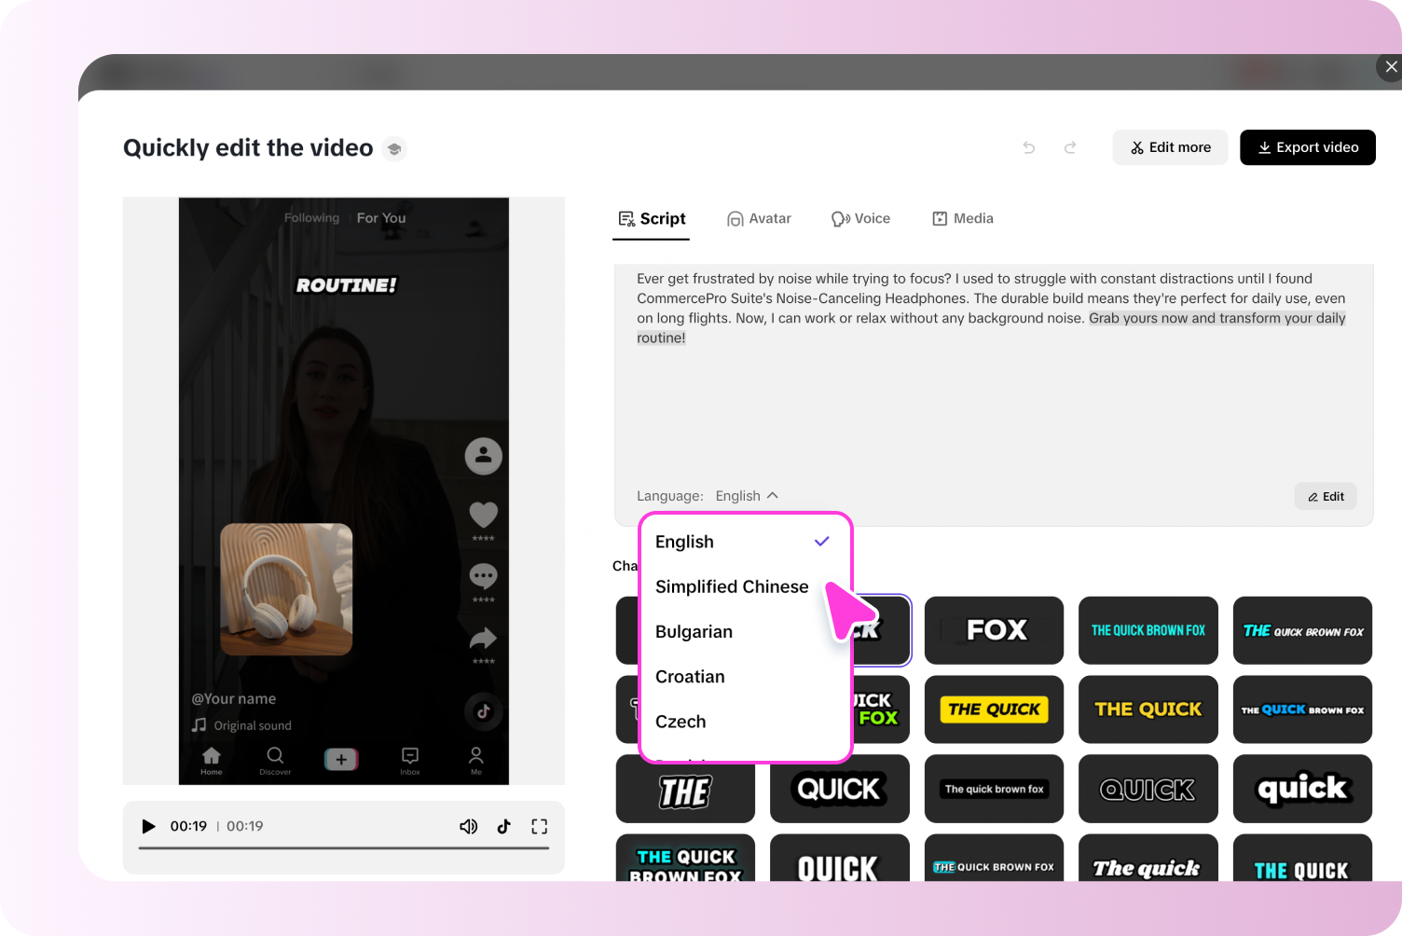
Task: Close the quick edit dialog
Action: coord(1390,67)
